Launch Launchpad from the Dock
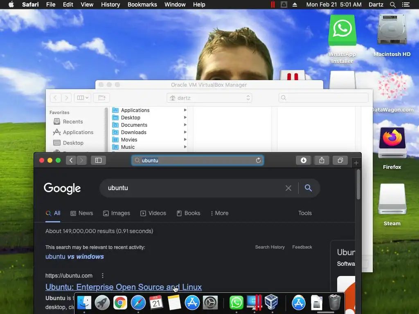419x314 pixels. (x=102, y=303)
